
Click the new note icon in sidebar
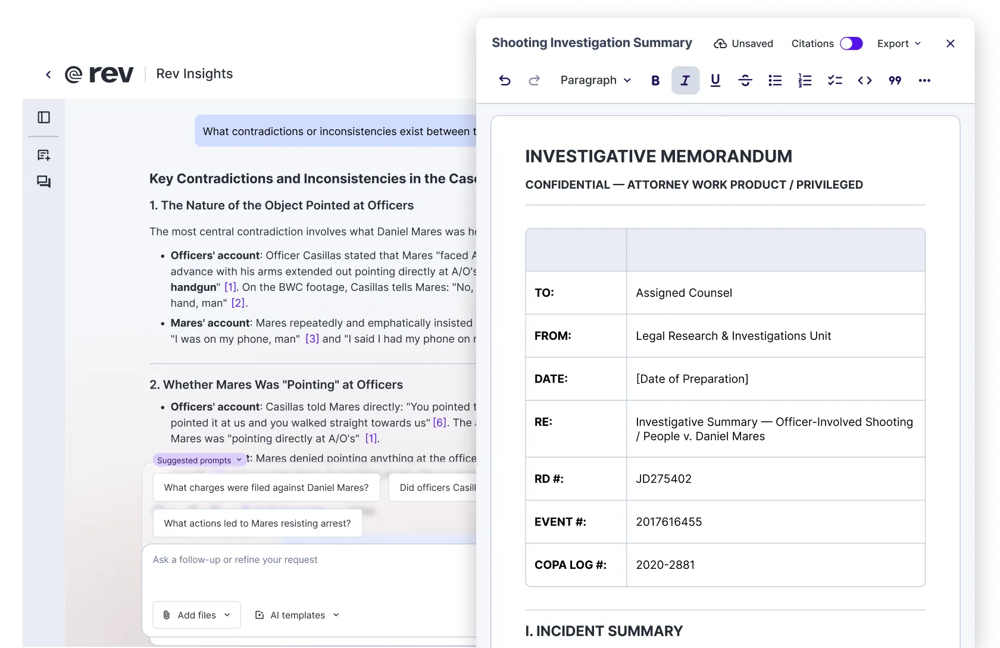pos(43,155)
